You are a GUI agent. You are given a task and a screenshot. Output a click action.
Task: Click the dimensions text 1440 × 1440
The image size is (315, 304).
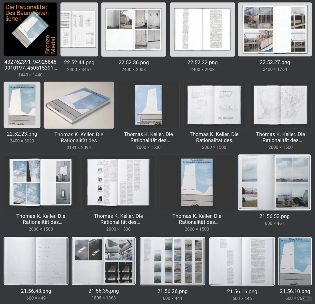(x=30, y=75)
